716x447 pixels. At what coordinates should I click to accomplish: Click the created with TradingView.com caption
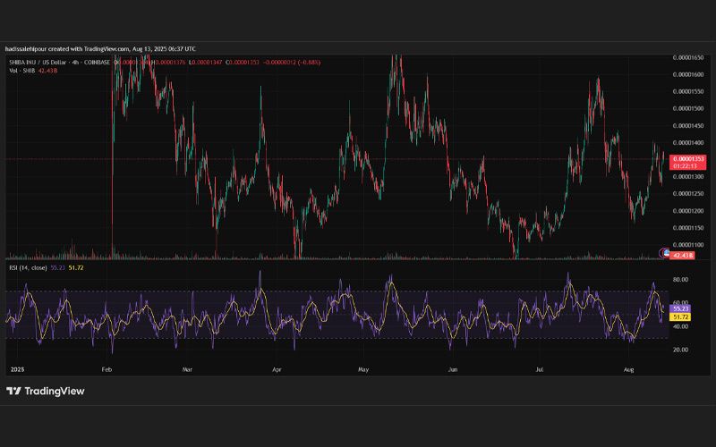tap(100, 49)
